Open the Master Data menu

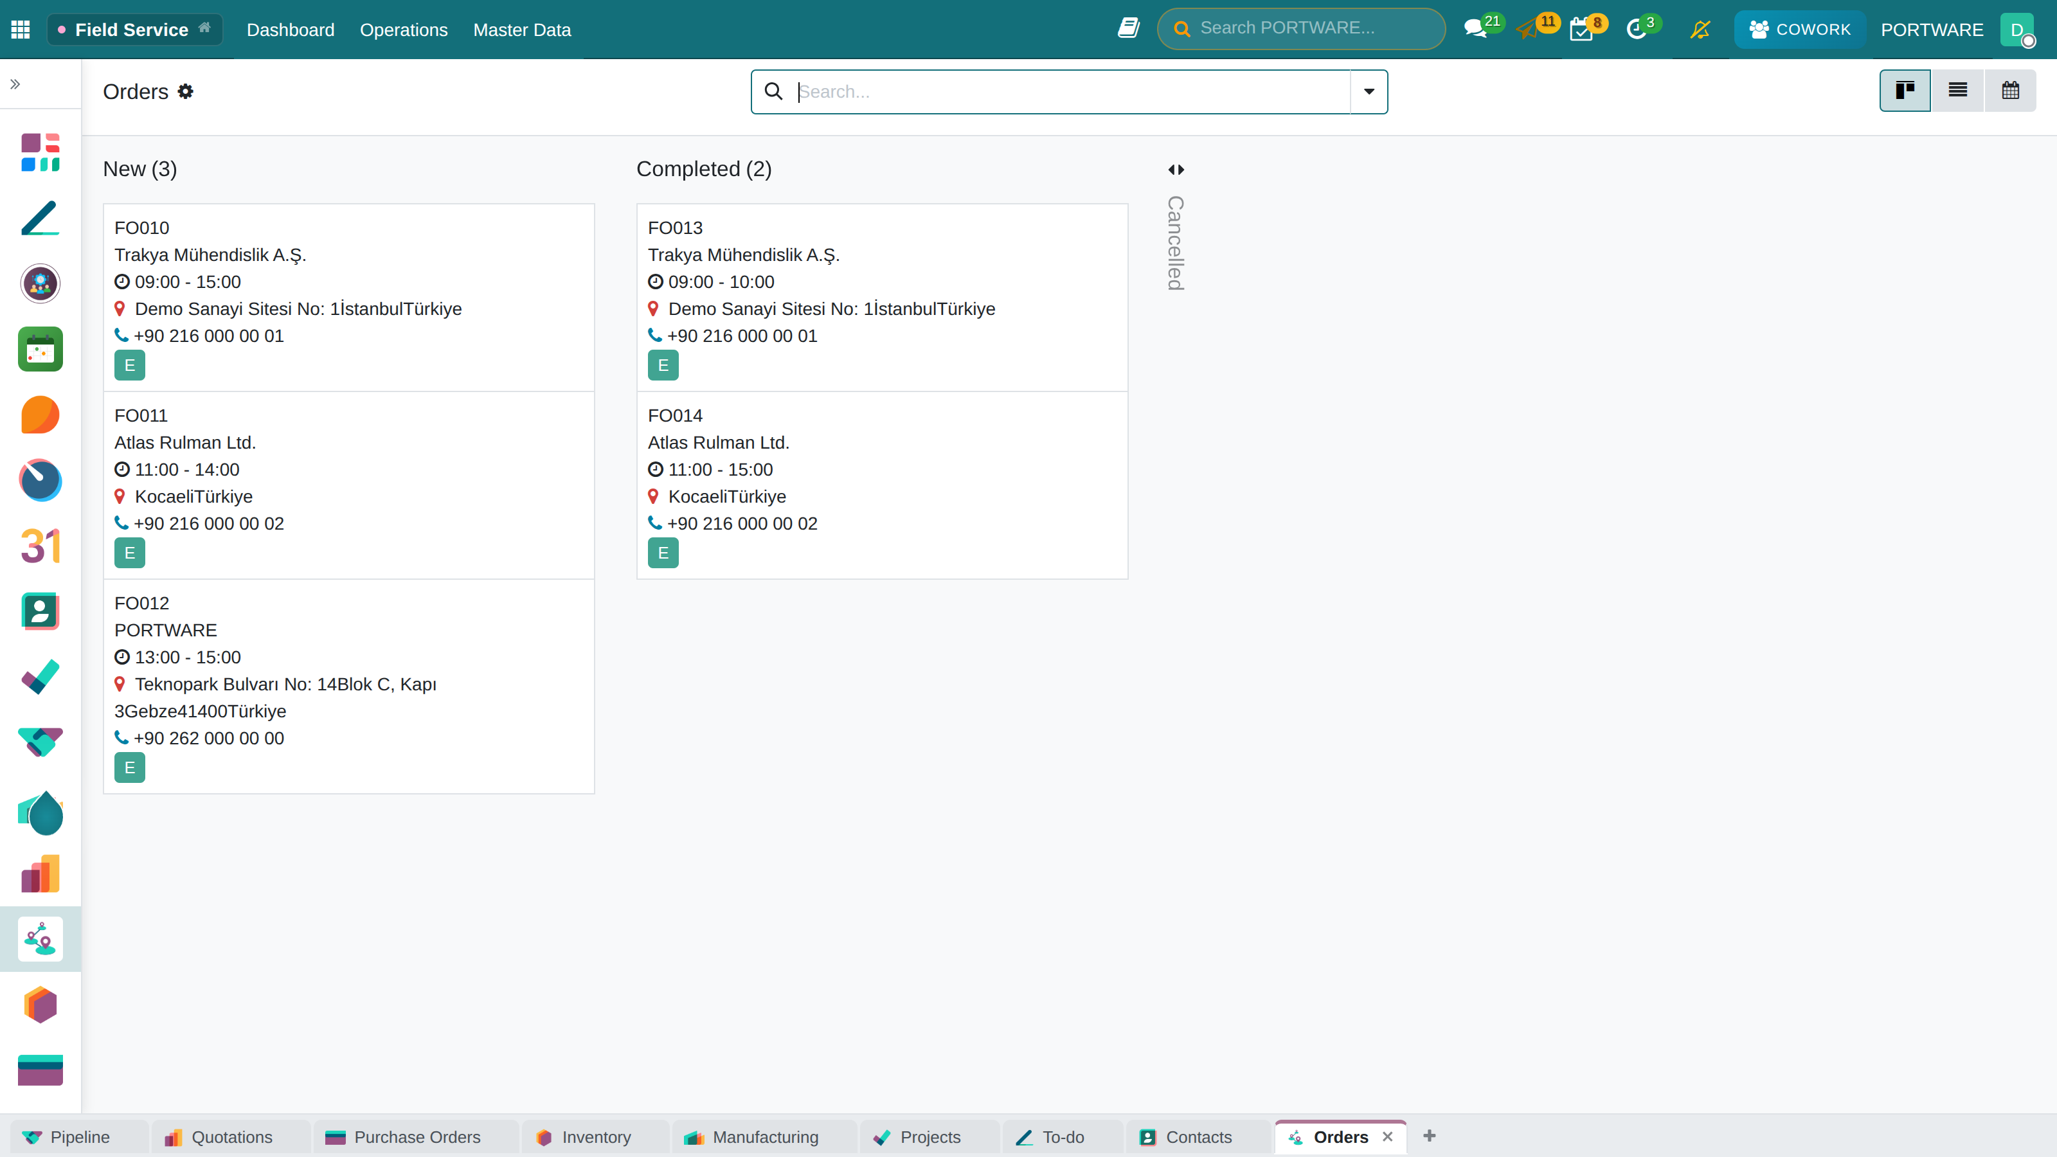tap(521, 30)
